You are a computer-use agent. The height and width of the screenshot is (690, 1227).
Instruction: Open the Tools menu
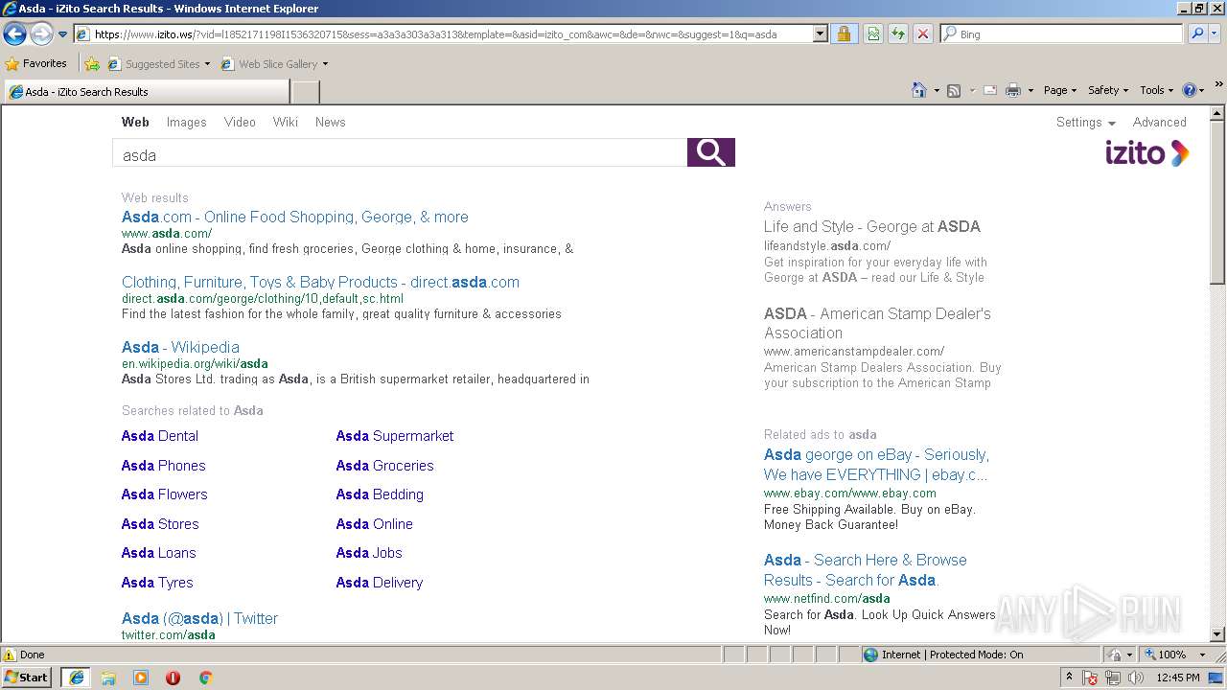pos(1157,90)
